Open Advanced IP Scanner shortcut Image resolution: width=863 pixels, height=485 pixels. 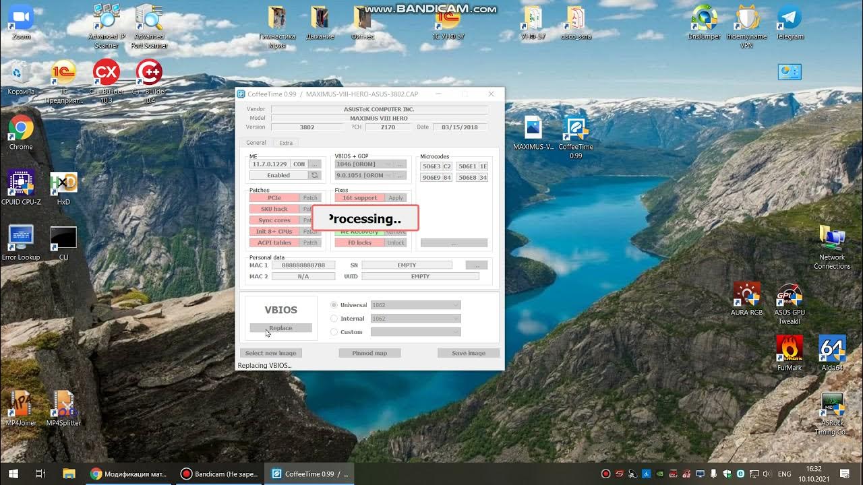pyautogui.click(x=107, y=26)
